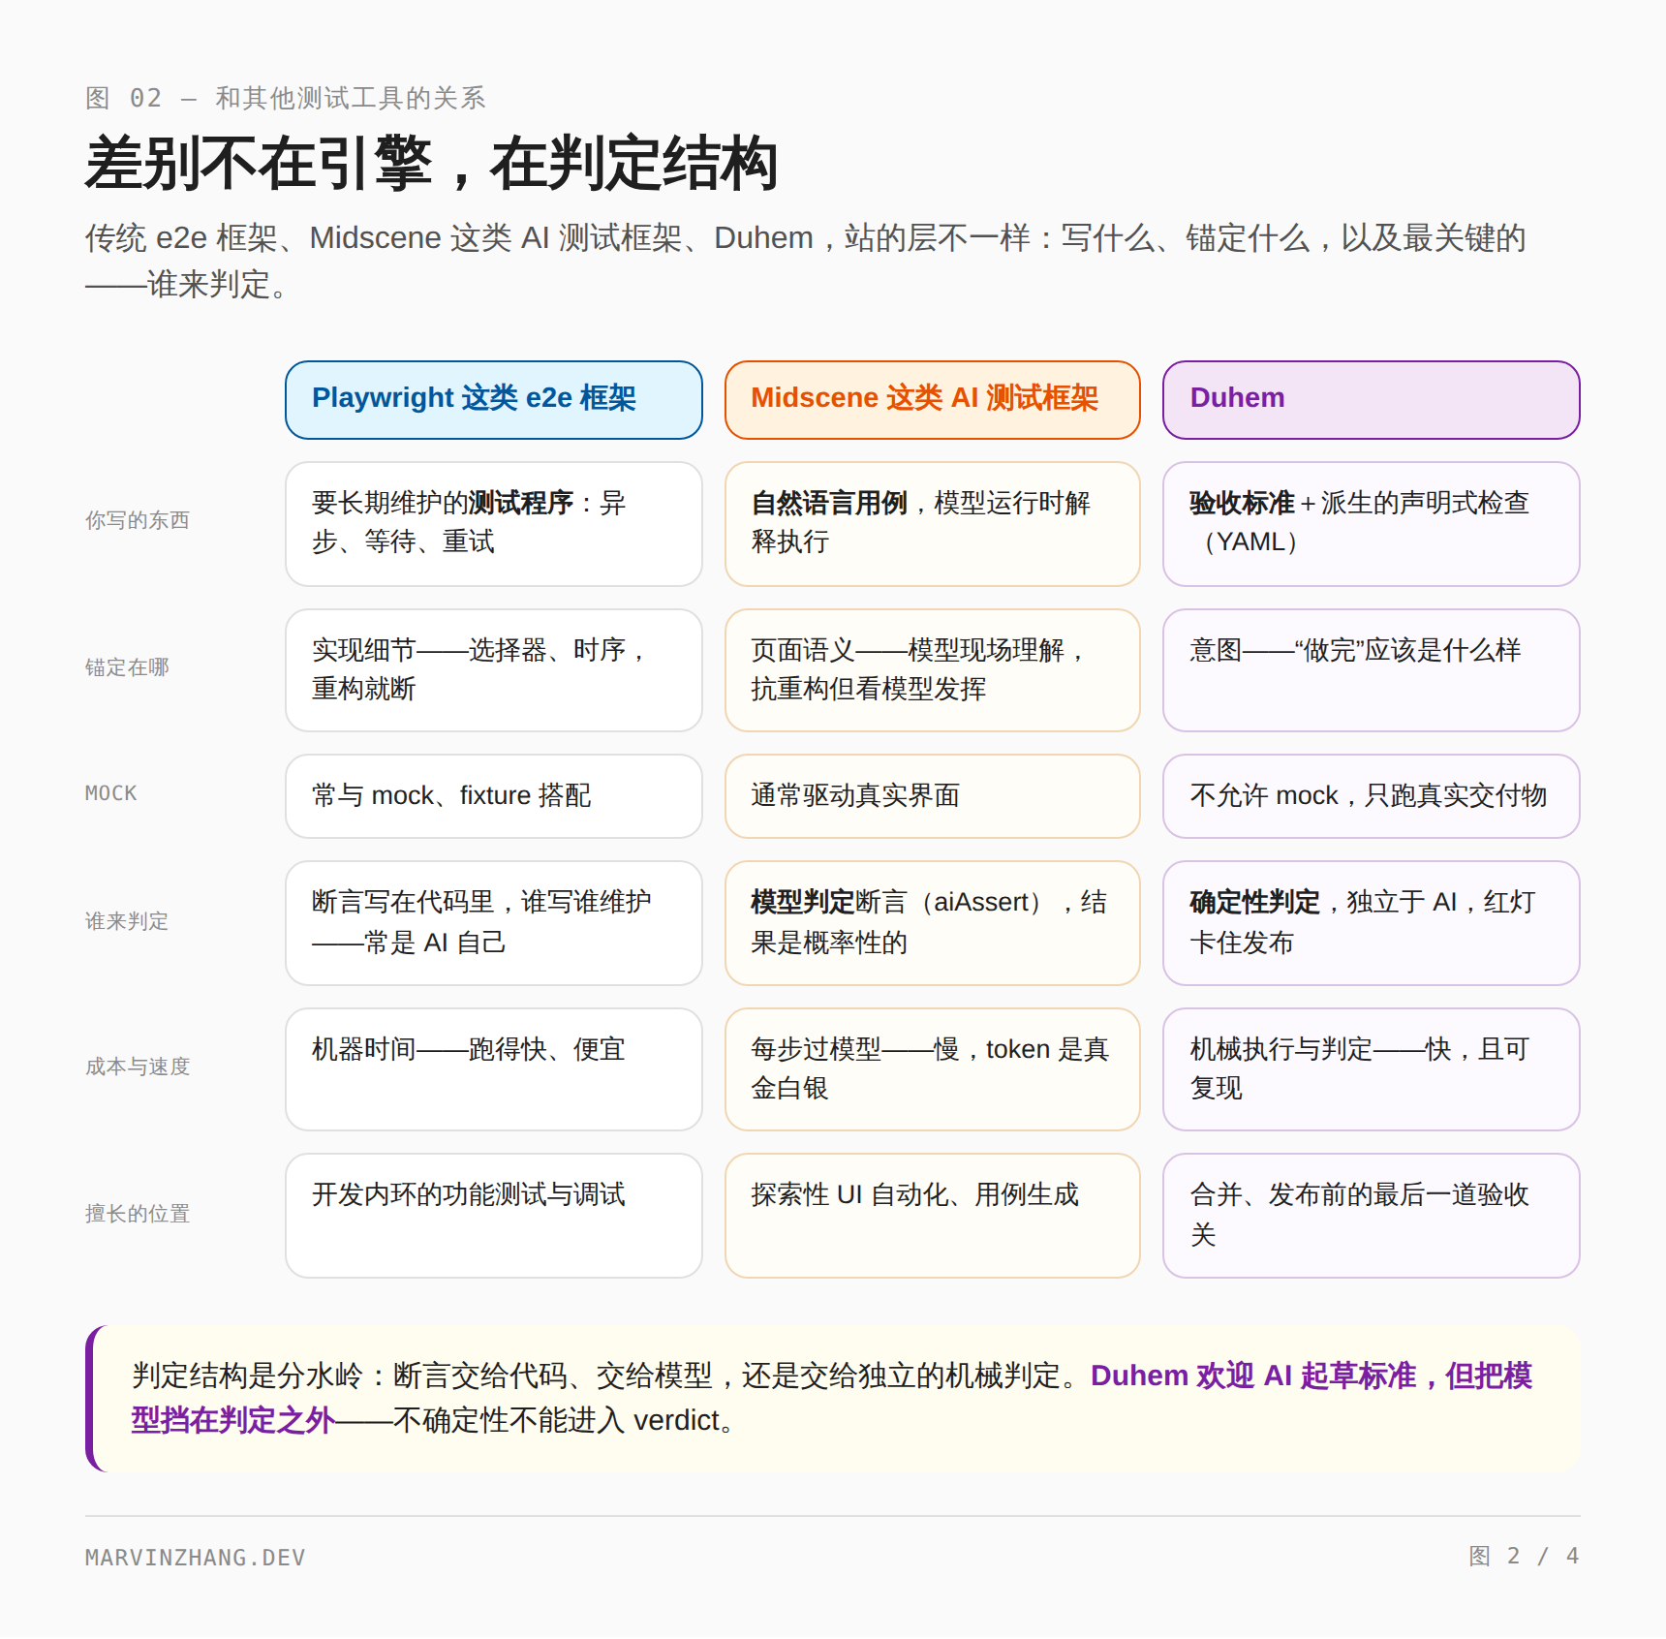Click the cell '验收标准＋派生的声明式检查（YAML）'
Viewport: 1666px width, 1639px height.
tap(1372, 524)
